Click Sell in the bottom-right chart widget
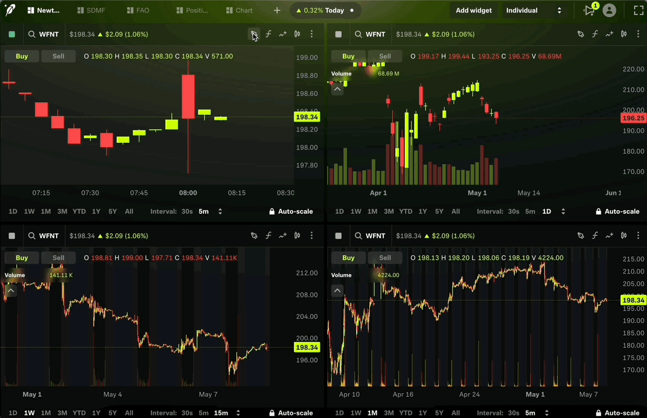The image size is (647, 418). (x=385, y=258)
